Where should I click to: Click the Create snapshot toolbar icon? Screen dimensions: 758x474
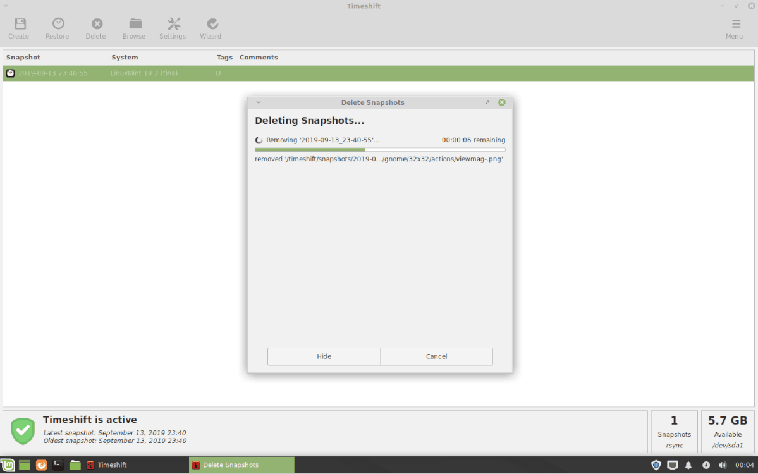pos(19,28)
